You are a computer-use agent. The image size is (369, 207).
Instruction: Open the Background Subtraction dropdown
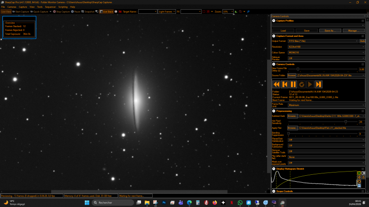(x=327, y=145)
